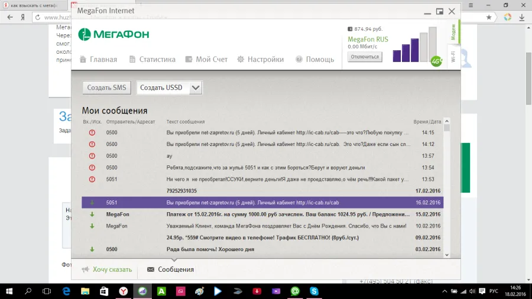Open the browser hamburger menu
Viewport: 532px width, 299px height.
471,5
